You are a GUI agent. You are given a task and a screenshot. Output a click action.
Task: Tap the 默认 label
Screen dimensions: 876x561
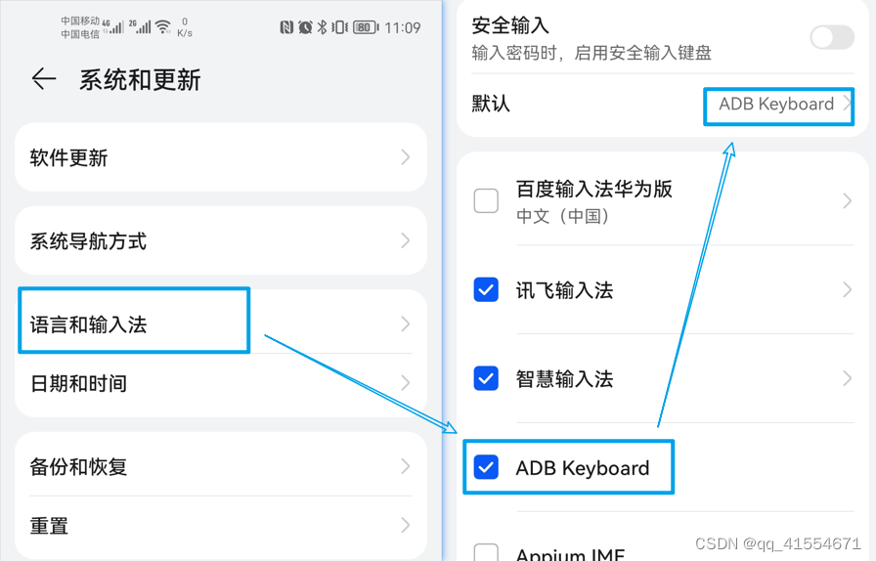click(491, 104)
